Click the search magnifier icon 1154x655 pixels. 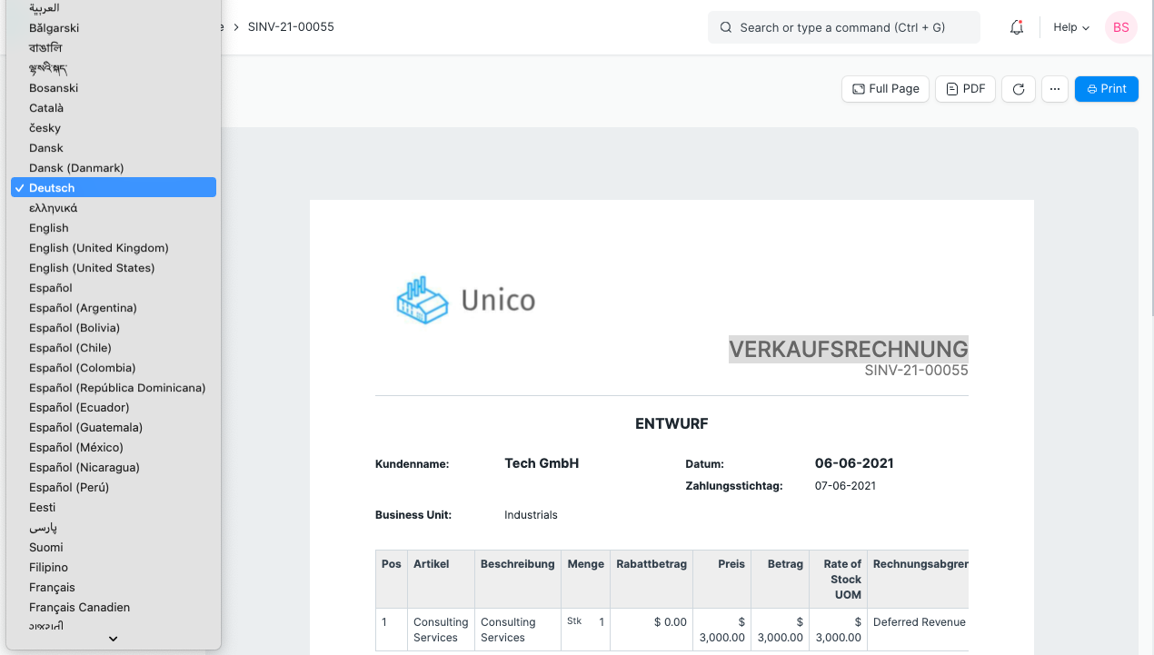pyautogui.click(x=725, y=27)
